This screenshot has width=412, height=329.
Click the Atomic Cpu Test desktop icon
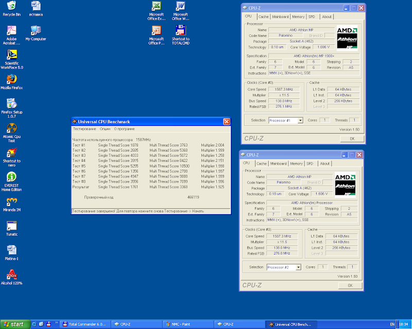[x=12, y=133]
